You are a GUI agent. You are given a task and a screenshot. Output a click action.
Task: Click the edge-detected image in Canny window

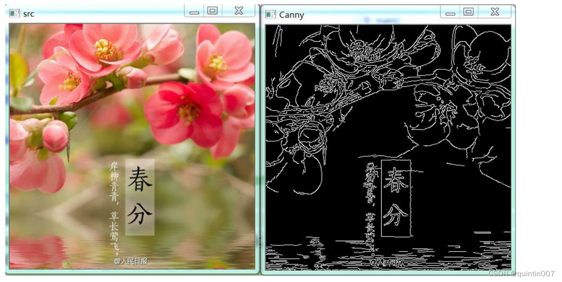pos(388,147)
